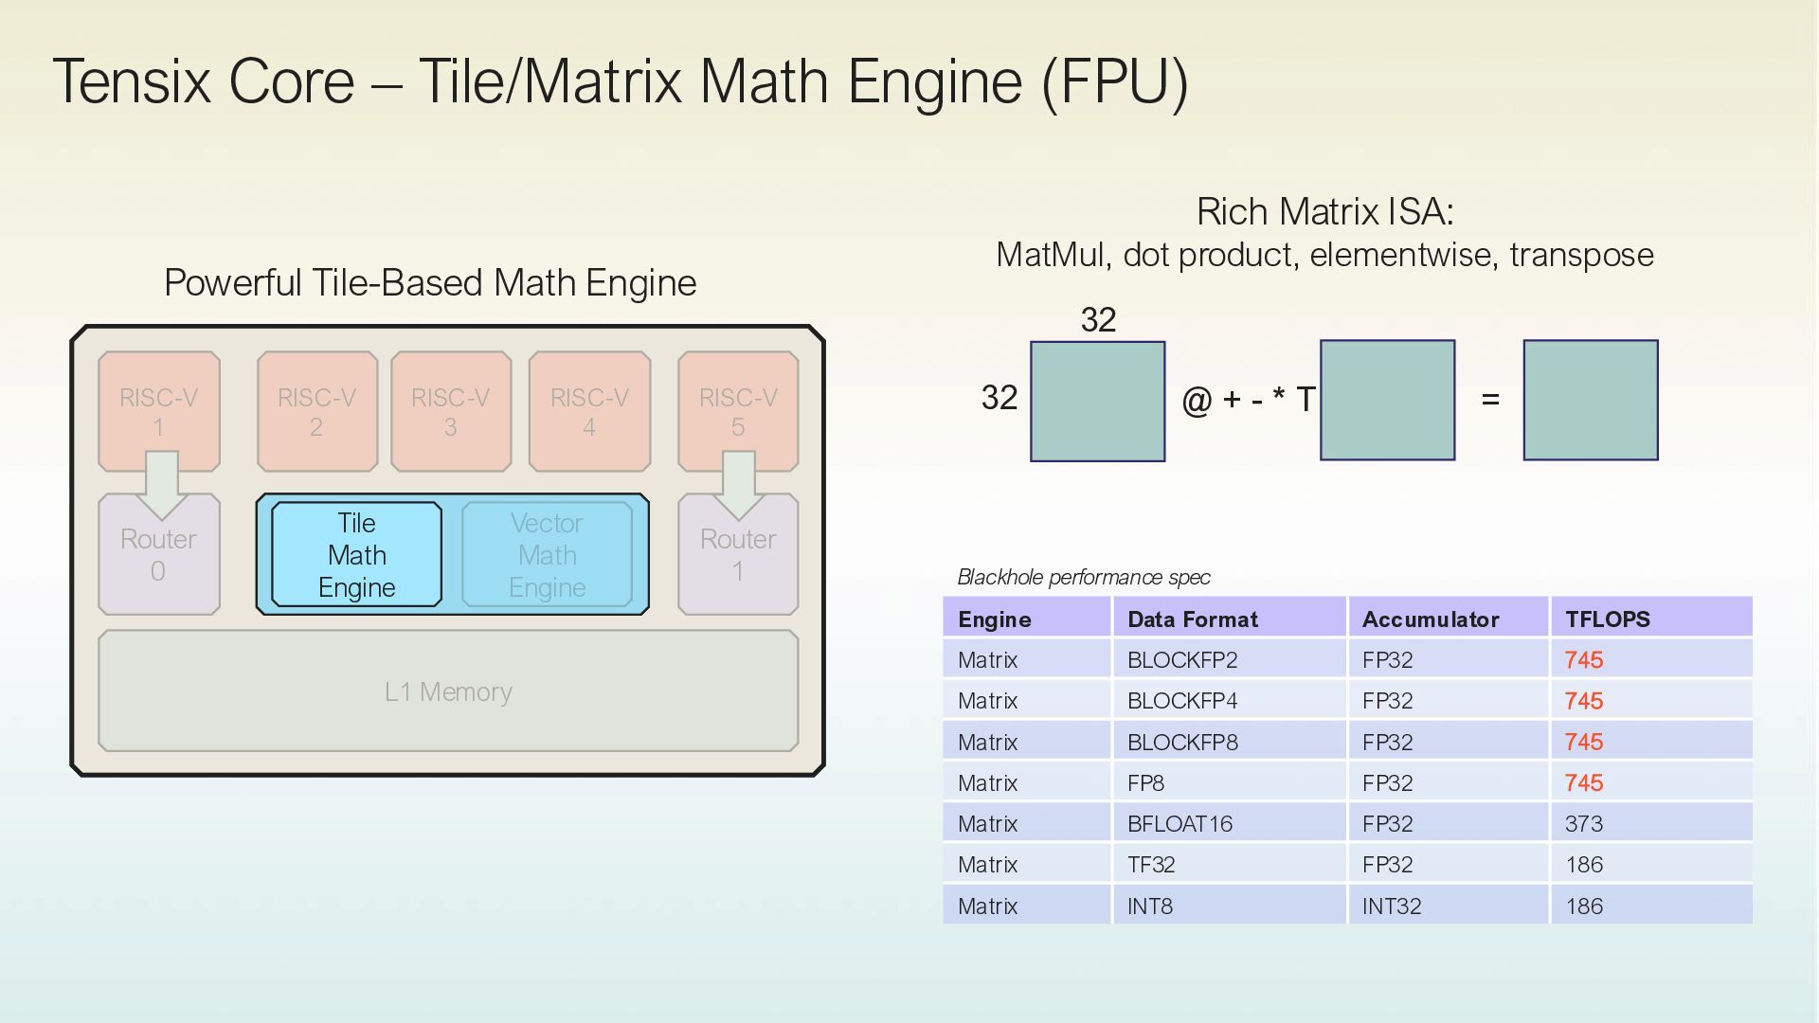This screenshot has width=1819, height=1023.
Task: Click the result matrix square after equals sign
Action: click(1591, 401)
